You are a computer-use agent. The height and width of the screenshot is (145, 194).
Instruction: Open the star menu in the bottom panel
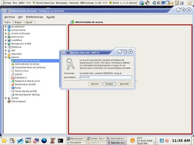point(4,140)
